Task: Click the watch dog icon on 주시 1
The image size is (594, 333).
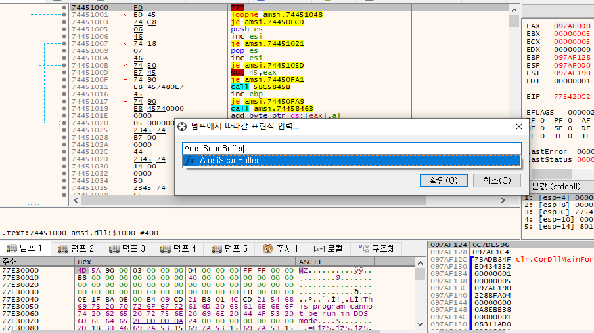Action: [267, 248]
